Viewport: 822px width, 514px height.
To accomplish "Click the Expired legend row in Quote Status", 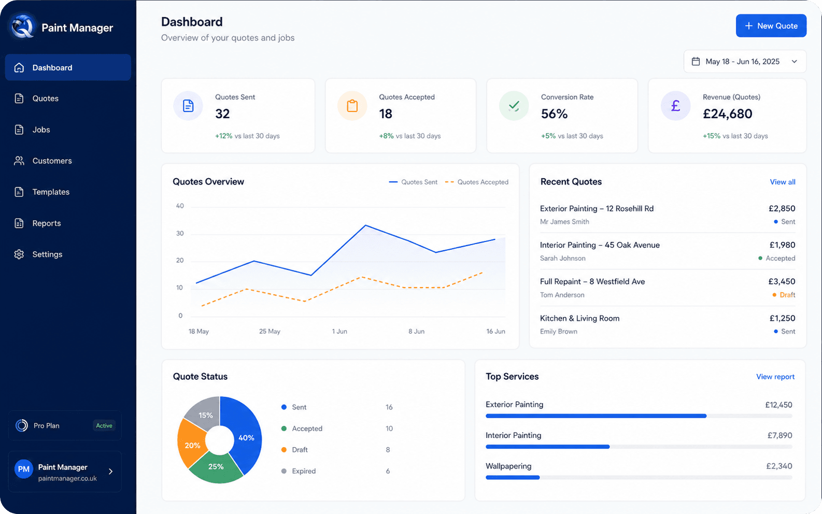I will point(337,471).
